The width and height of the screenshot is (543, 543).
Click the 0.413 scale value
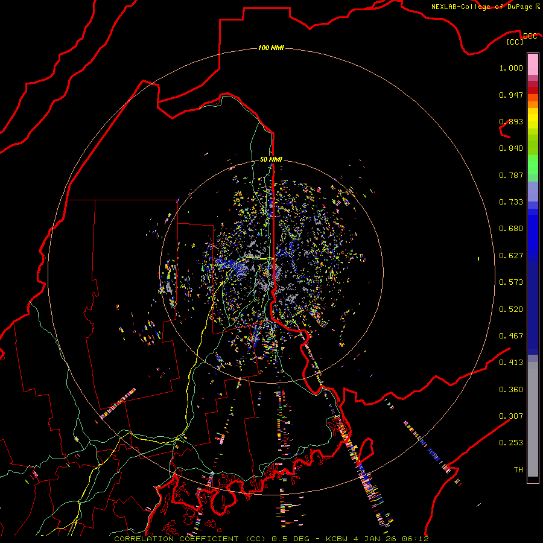(511, 363)
